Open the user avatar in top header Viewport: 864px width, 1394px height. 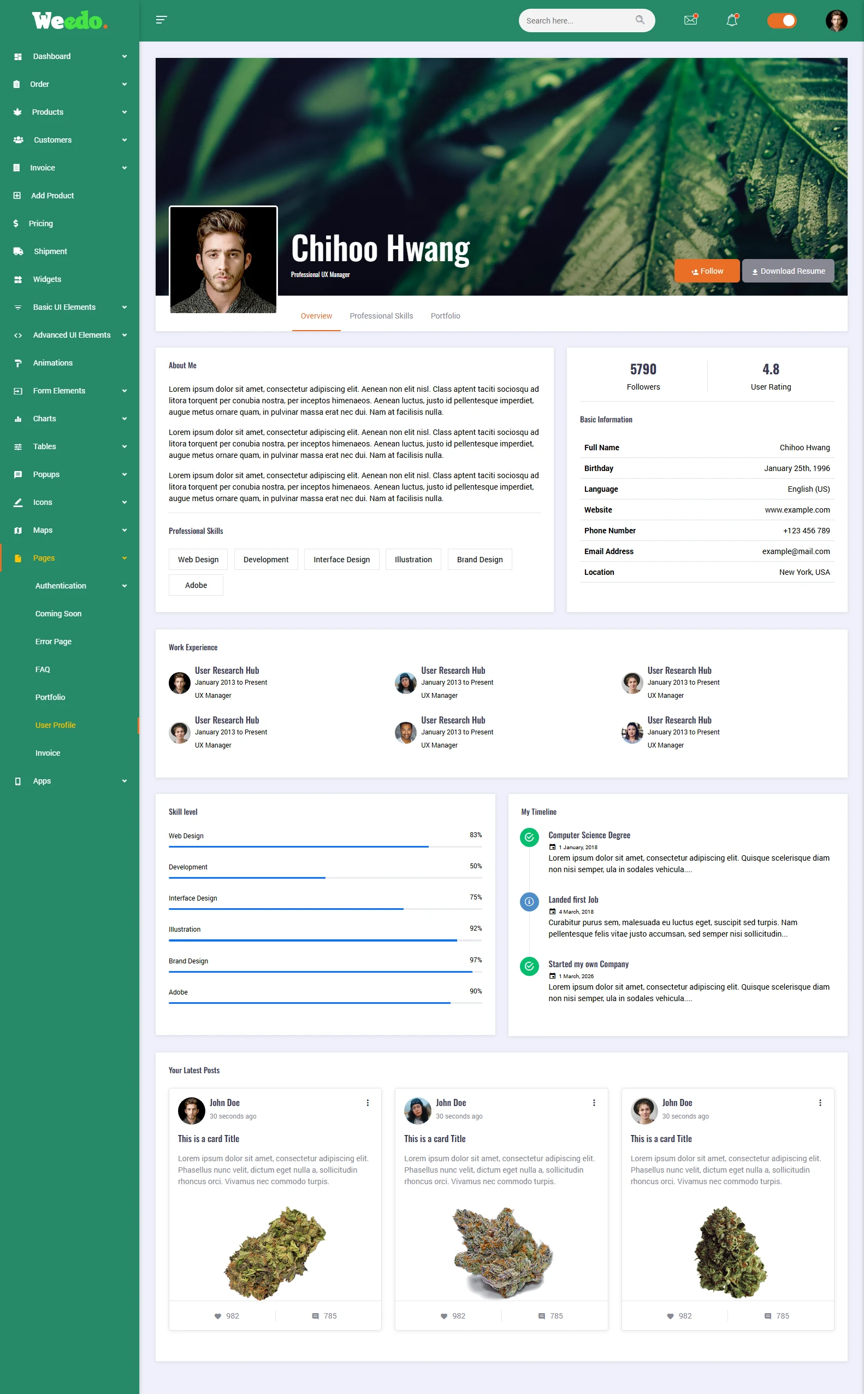(x=836, y=21)
